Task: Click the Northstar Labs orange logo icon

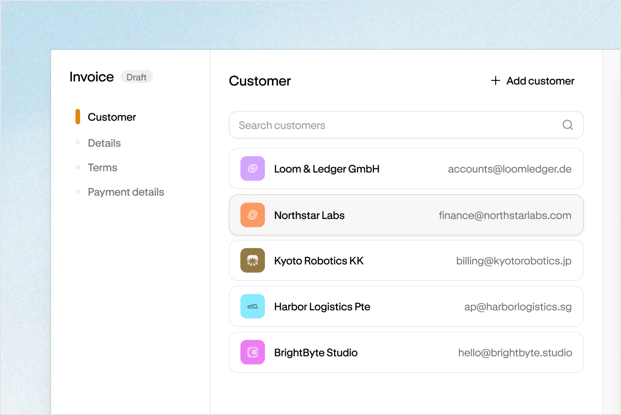Action: click(253, 215)
